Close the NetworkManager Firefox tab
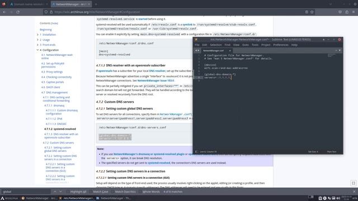 pyautogui.click(x=89, y=4)
